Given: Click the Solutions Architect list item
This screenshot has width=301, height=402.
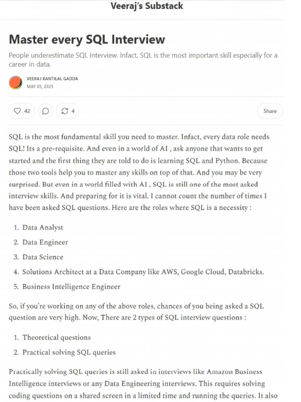Looking at the screenshot, I should click(143, 272).
